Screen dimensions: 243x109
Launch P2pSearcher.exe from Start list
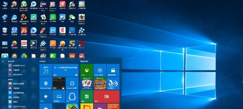(x=17, y=106)
